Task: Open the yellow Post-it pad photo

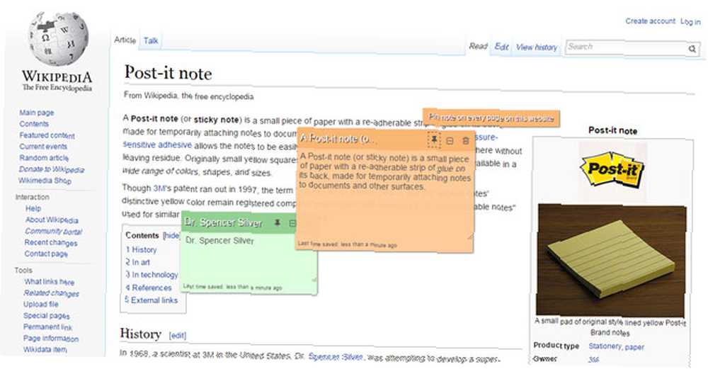Action: pos(612,260)
